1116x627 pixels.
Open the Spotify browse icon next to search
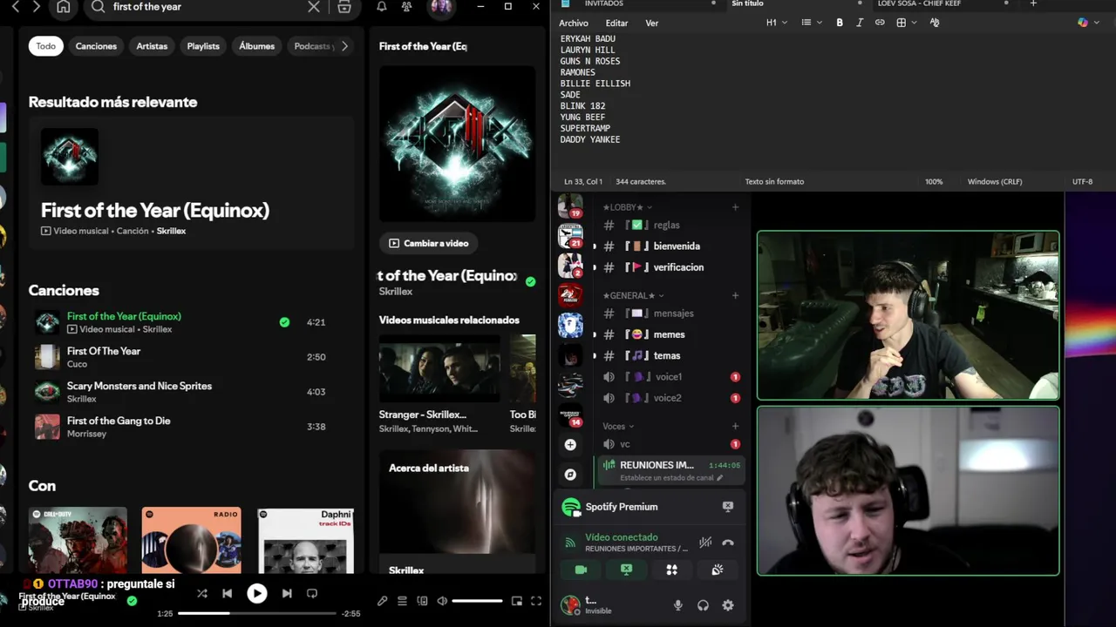[344, 7]
